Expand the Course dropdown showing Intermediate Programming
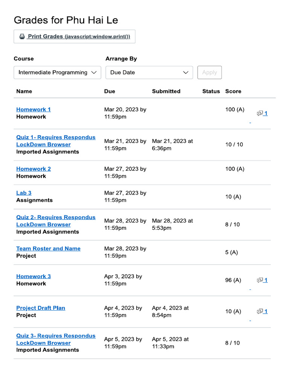 [57, 73]
